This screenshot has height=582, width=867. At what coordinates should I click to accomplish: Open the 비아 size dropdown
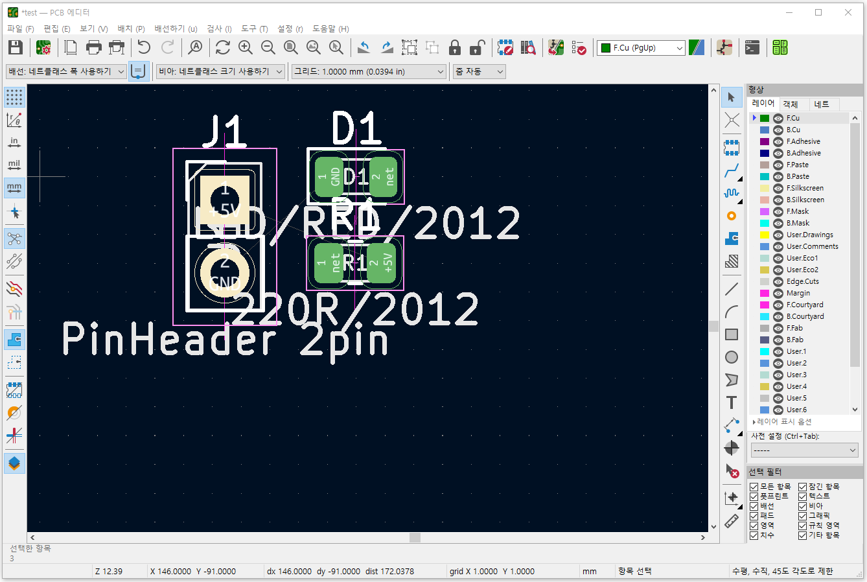[221, 71]
